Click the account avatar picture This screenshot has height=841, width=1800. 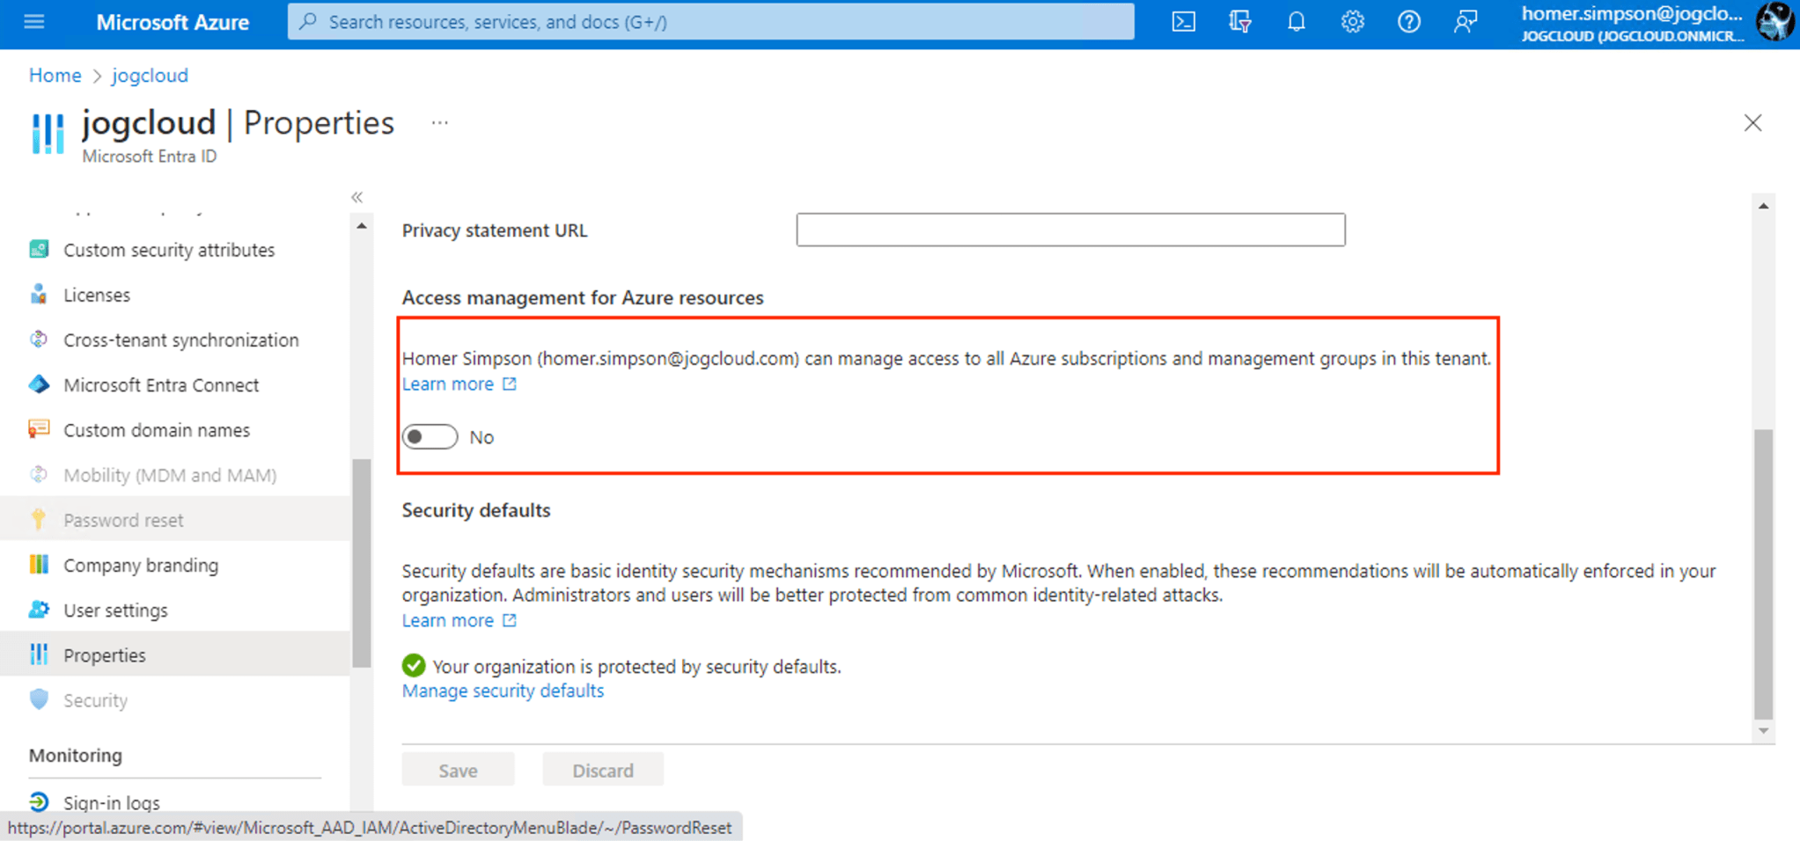pos(1774,22)
